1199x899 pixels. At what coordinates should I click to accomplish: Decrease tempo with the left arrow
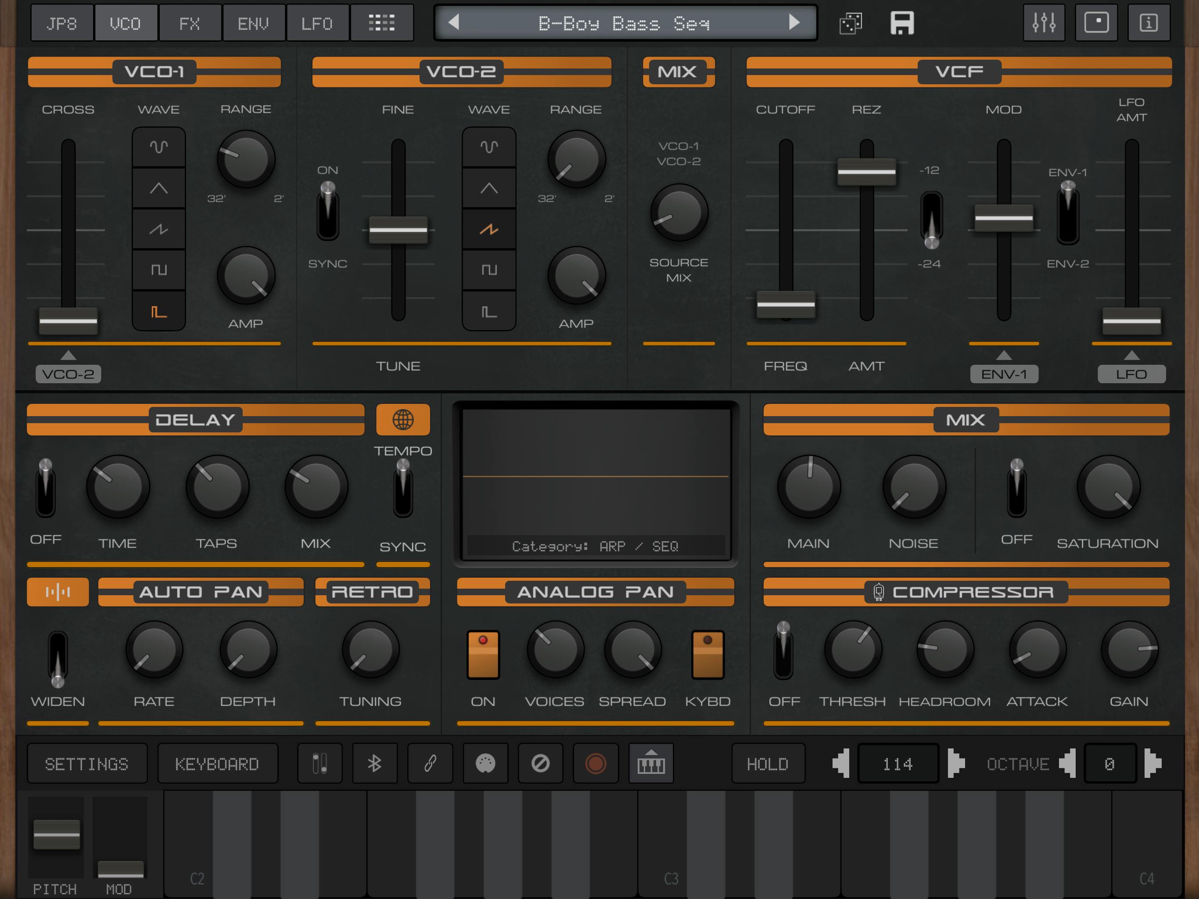(841, 763)
